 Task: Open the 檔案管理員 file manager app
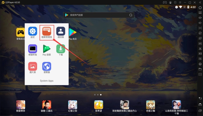point(47,31)
